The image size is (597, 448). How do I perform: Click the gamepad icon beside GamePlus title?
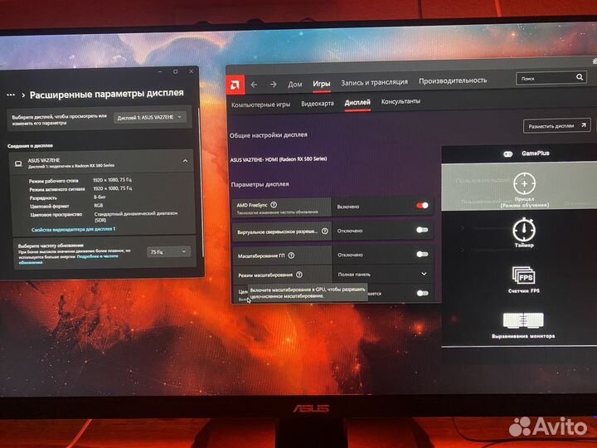[x=508, y=154]
